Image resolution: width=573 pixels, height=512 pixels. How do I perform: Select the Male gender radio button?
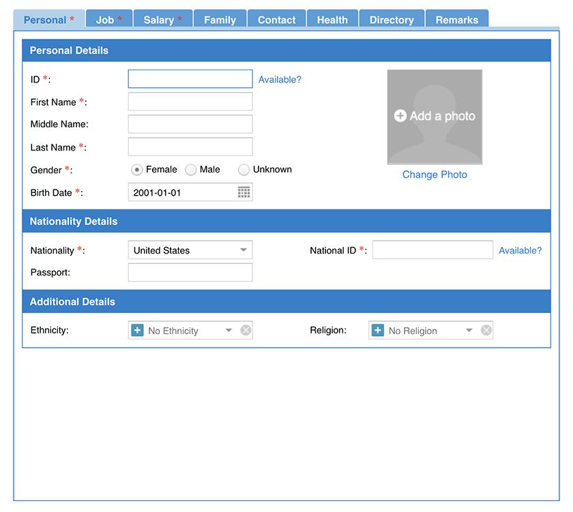coord(191,169)
